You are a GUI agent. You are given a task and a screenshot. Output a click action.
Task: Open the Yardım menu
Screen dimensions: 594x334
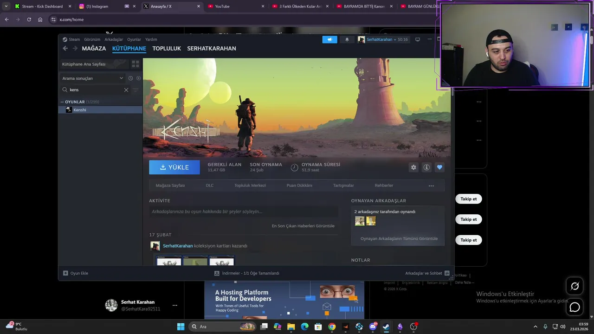pyautogui.click(x=151, y=39)
